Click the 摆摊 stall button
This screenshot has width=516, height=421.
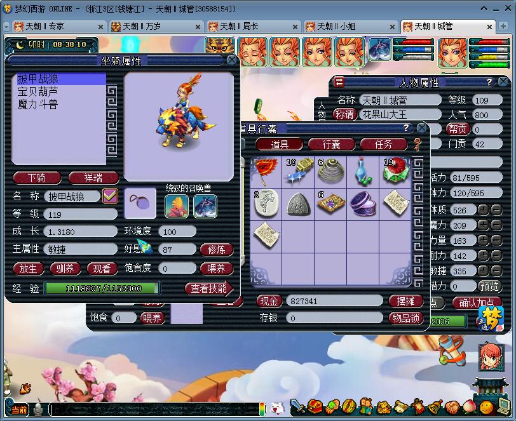tap(405, 300)
